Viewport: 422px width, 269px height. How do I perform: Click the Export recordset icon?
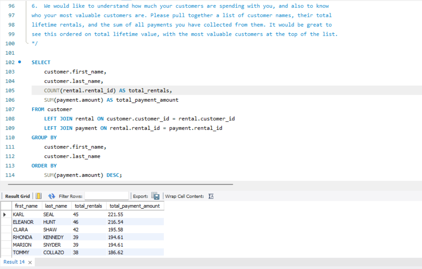155,196
